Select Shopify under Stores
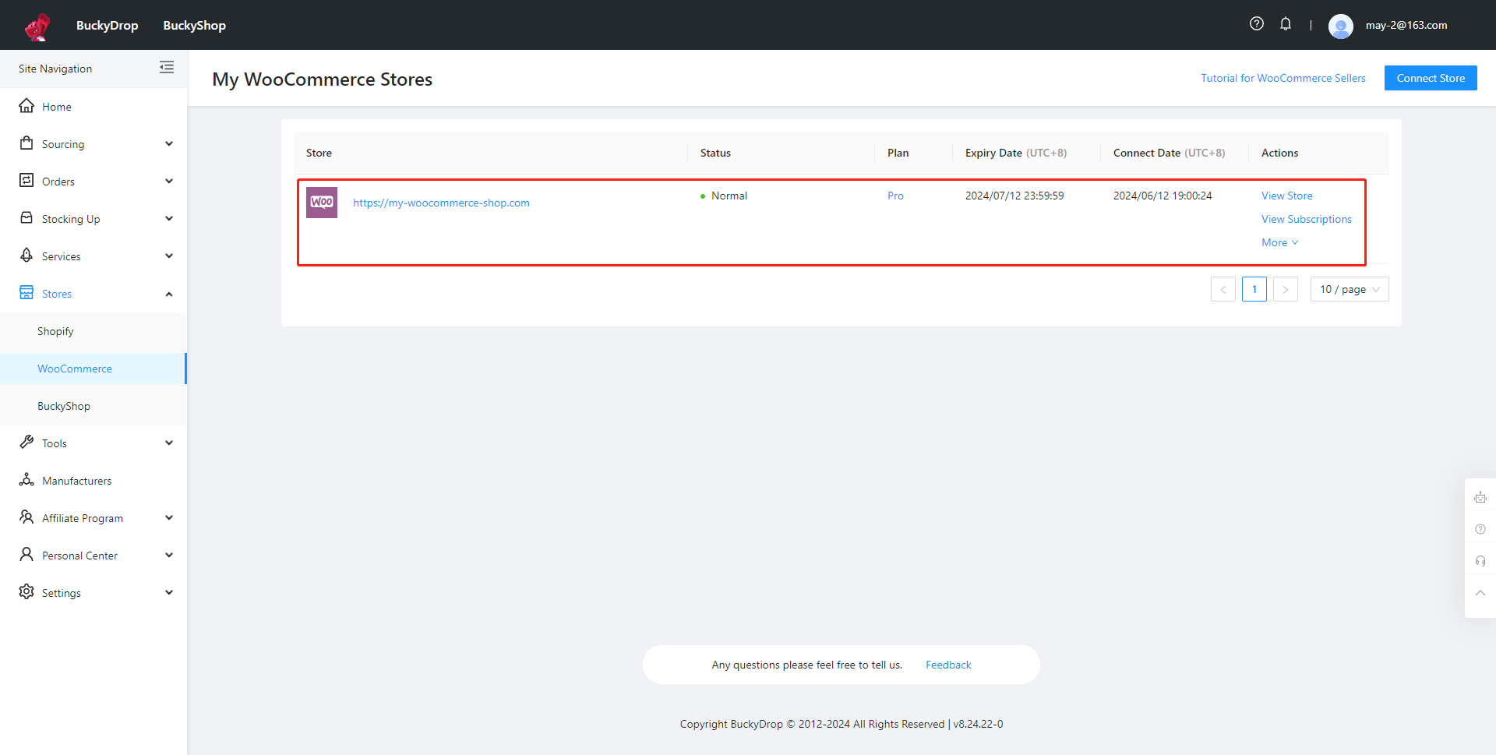Screen dimensions: 1496x755 [55, 331]
